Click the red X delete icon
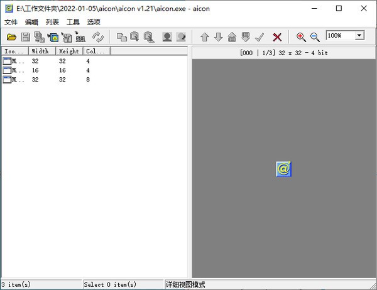Image resolution: width=377 pixels, height=290 pixels. (277, 37)
